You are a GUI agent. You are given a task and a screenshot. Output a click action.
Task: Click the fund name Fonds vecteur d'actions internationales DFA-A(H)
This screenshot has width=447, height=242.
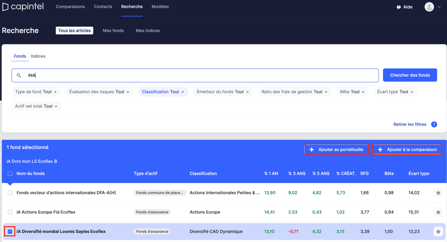click(66, 193)
